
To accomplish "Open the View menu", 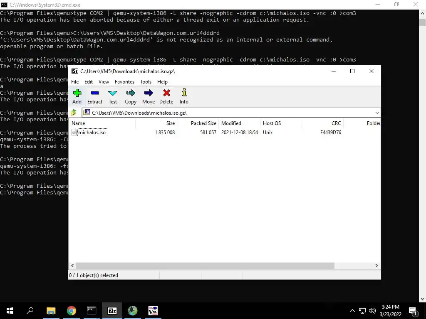I will [104, 82].
